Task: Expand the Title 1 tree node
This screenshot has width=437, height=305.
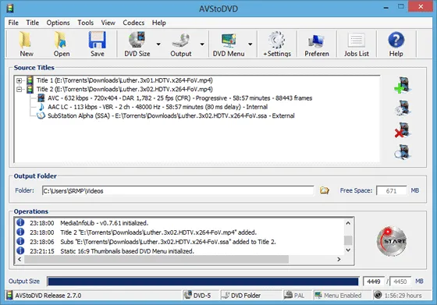Action: click(19, 80)
